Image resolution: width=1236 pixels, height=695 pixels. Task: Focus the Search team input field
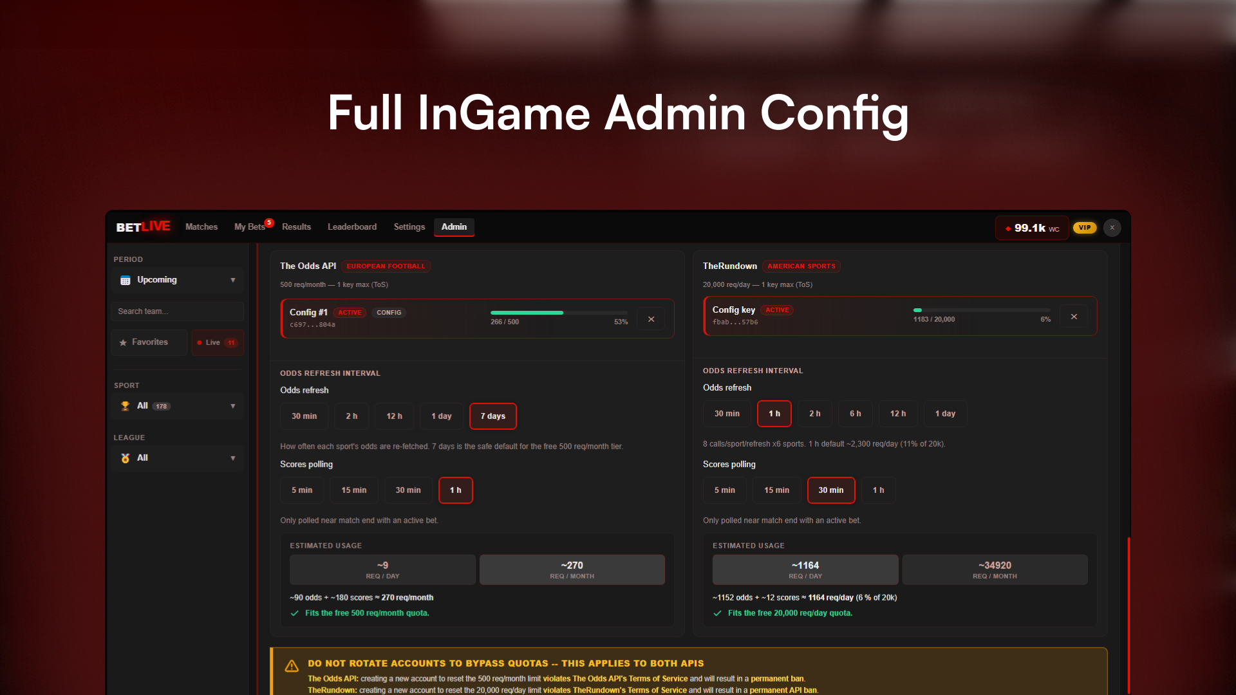[x=177, y=311]
